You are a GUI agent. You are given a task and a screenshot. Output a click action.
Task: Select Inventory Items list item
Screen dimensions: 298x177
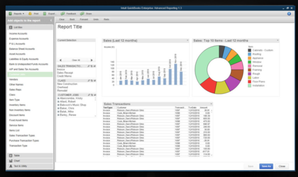tap(17, 105)
